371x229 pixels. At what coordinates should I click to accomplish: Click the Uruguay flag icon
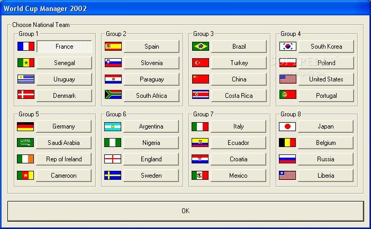click(x=26, y=79)
